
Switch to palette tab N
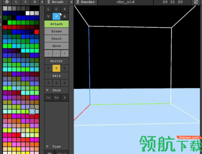[x=35, y=2]
